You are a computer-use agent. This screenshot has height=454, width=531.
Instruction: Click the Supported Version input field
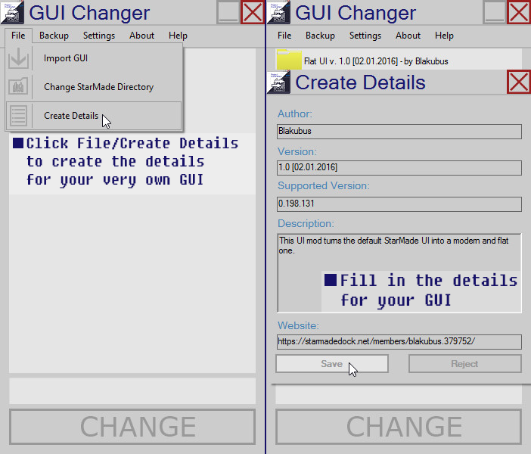tap(399, 204)
